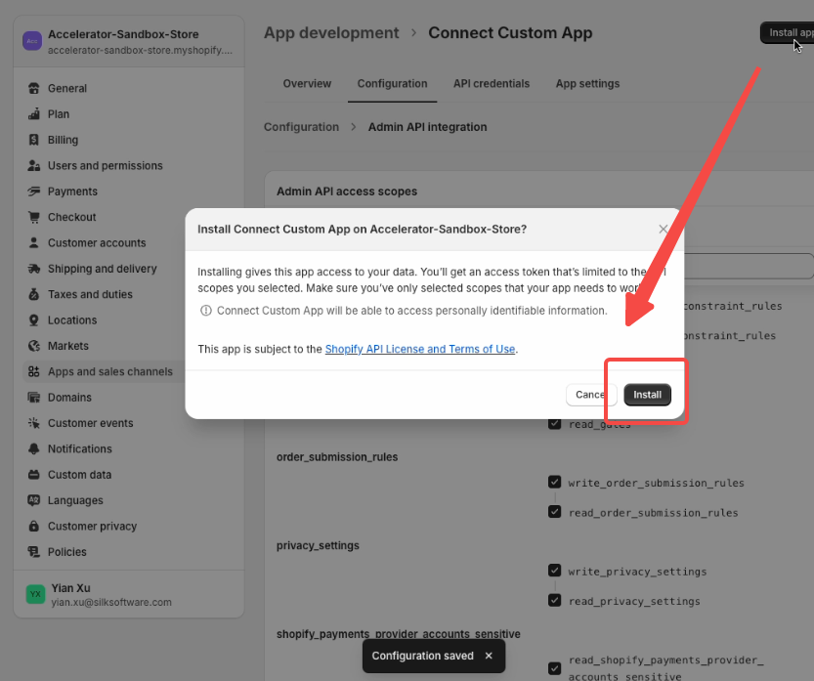
Task: Select the Plan chart icon
Action: (x=34, y=114)
